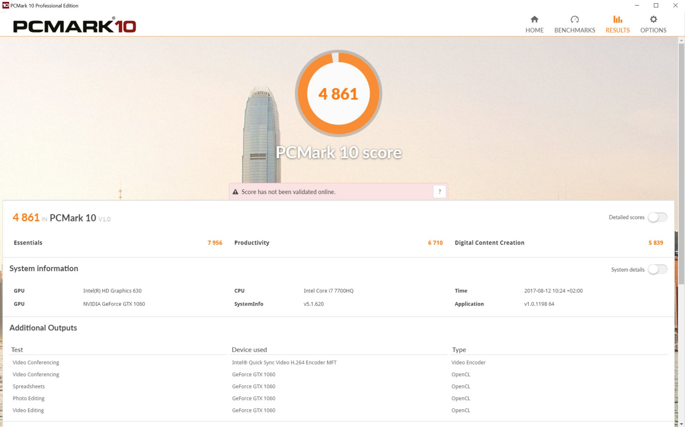685x427 pixels.
Task: Open Options with the gear icon
Action: (x=653, y=19)
